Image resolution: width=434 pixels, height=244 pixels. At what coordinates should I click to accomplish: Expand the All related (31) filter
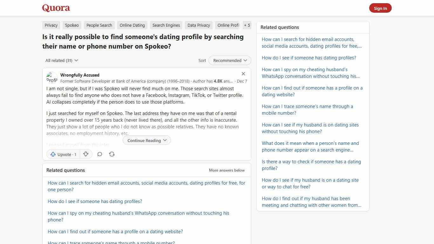coord(61,60)
